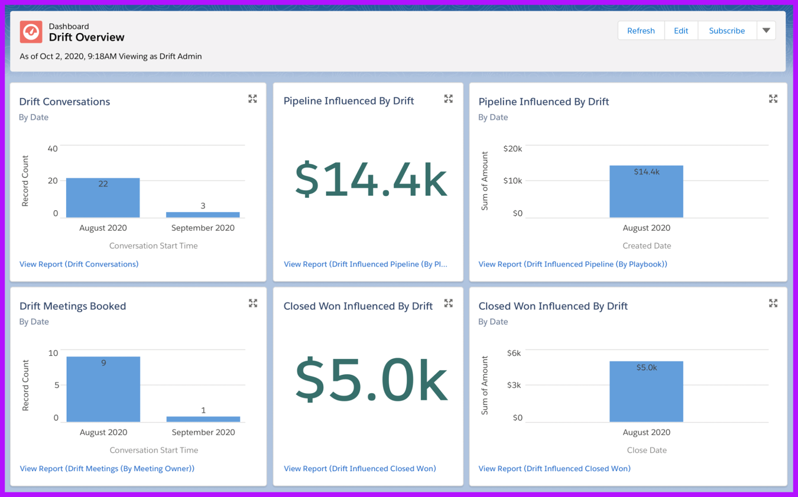Open View Report (Drift Influenced Pipeline (By Playbook)) link
This screenshot has width=798, height=497.
[573, 264]
